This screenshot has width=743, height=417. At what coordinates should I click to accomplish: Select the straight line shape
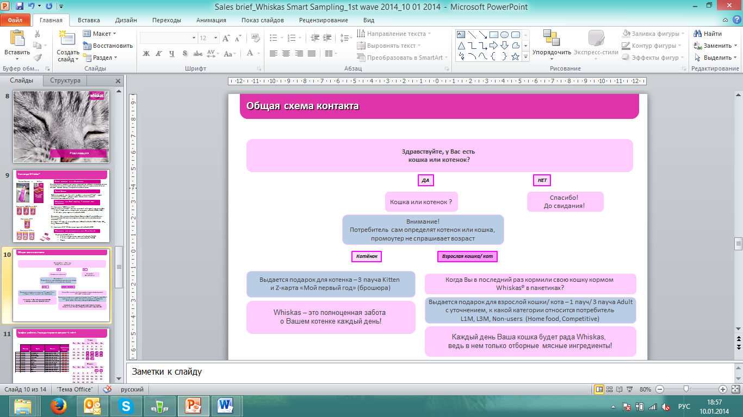click(472, 35)
